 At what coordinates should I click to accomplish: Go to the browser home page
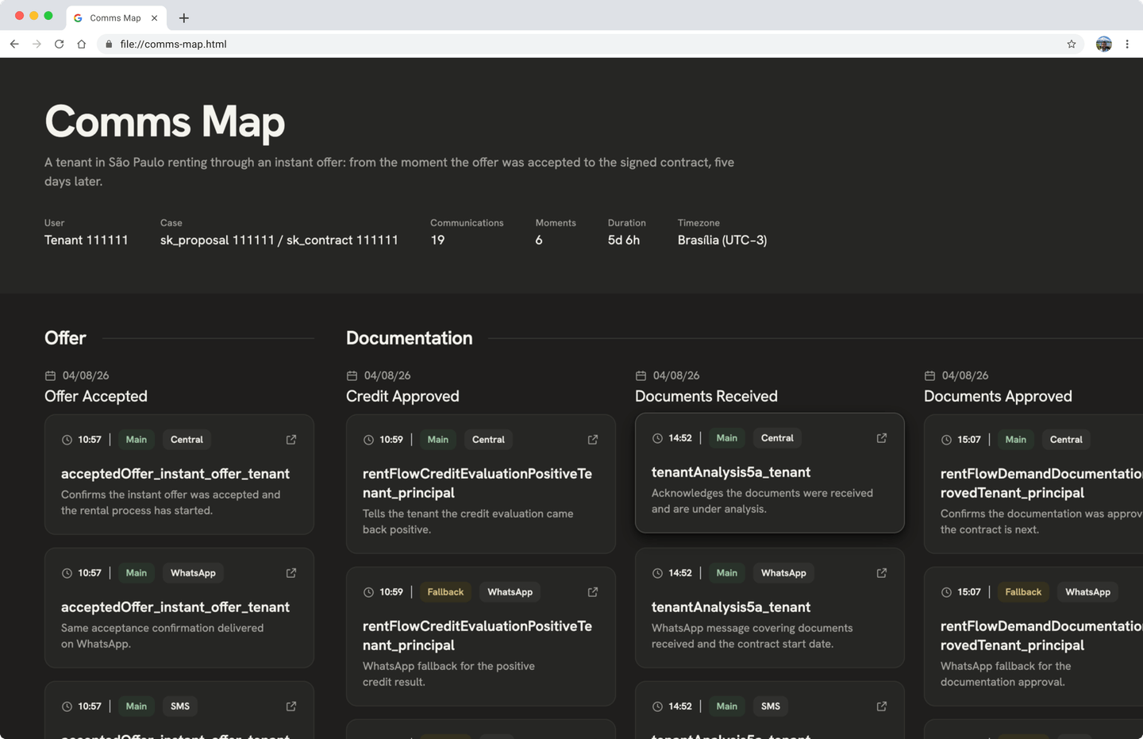coord(81,44)
